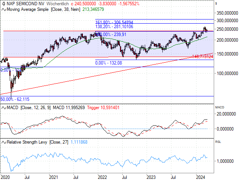Click the percent change -1,567552%
240x180 pixels.
[129, 4]
